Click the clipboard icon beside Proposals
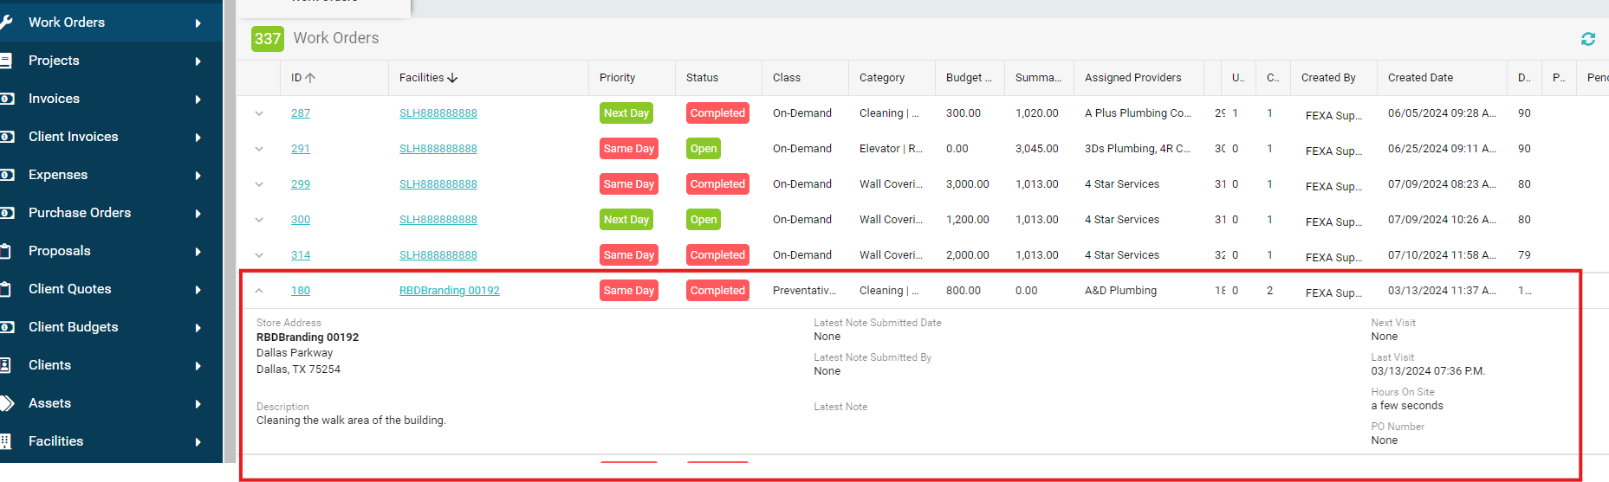This screenshot has width=1609, height=482. [5, 251]
